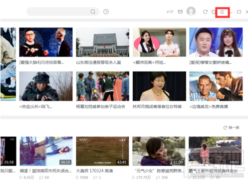Play the 61:00 元气少女 video thumbnail
The width and height of the screenshot is (248, 180).
pos(159,151)
